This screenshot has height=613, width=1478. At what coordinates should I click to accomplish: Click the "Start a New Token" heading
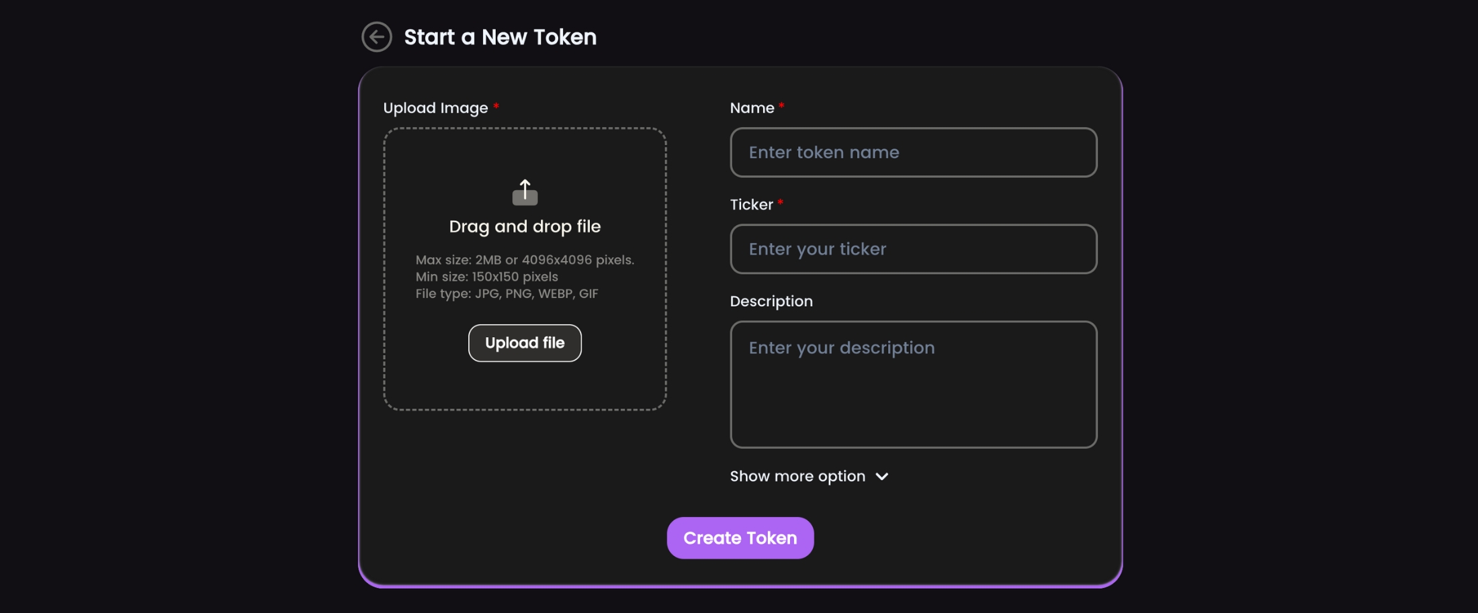coord(500,37)
